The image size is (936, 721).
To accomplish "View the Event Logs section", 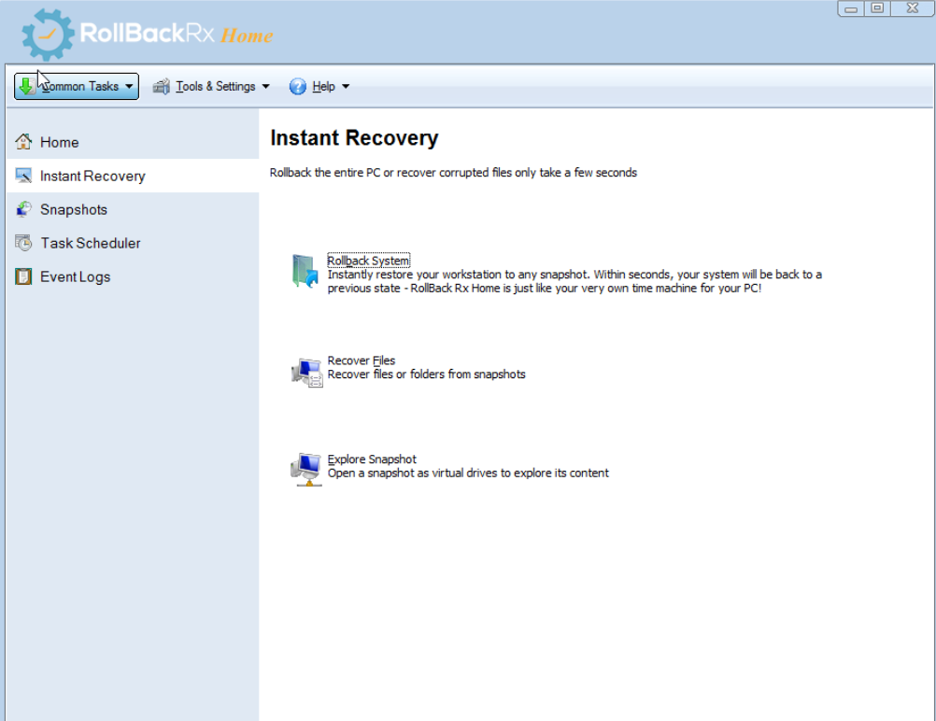I will pyautogui.click(x=133, y=277).
